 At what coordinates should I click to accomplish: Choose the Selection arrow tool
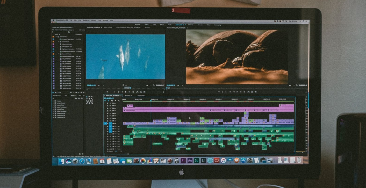click(x=87, y=97)
